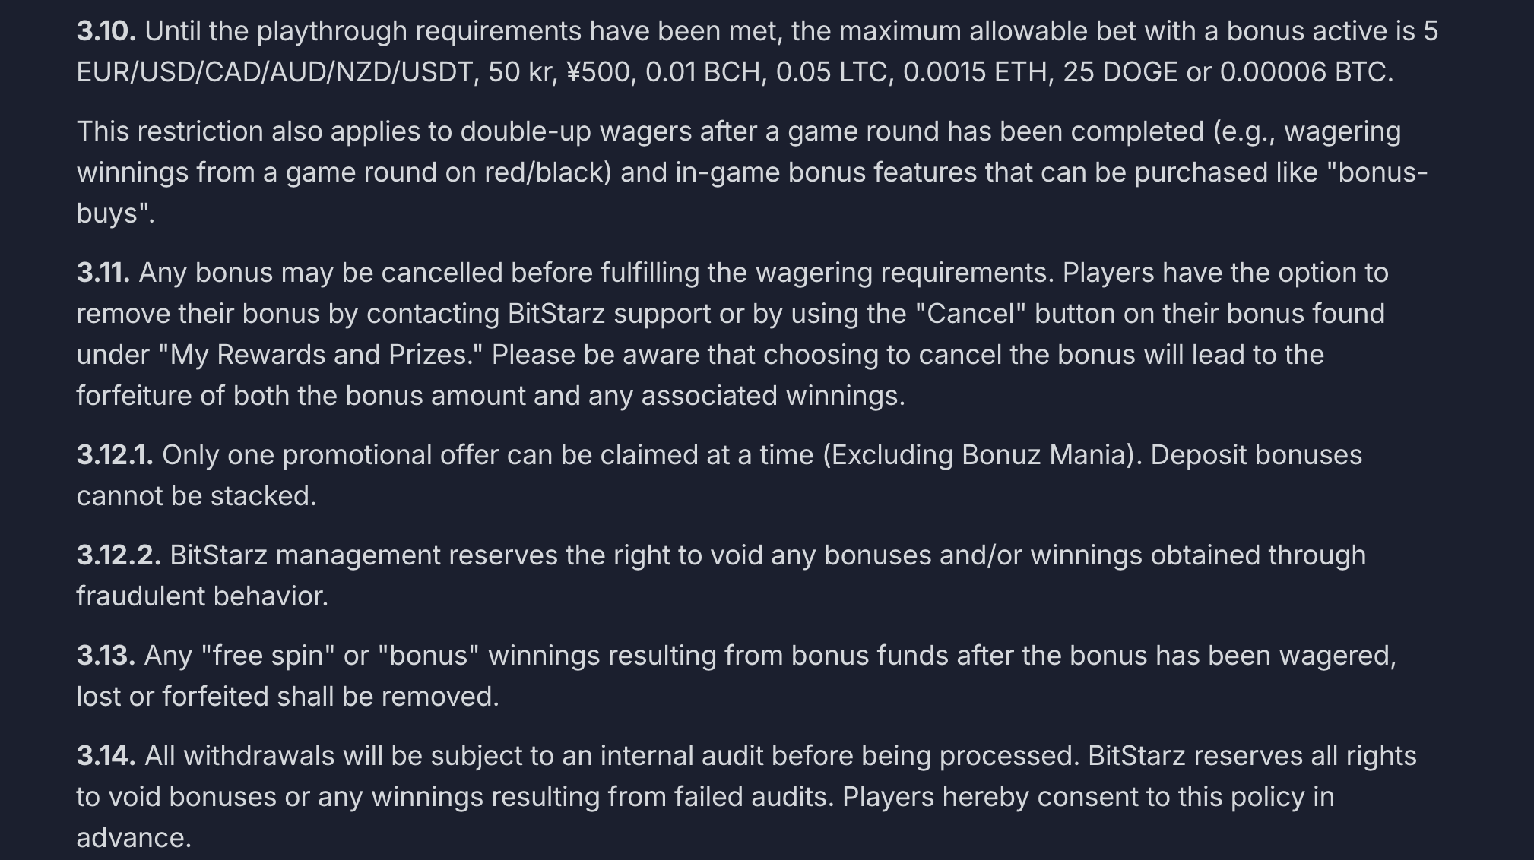Click the bold 3.13. clause number
The image size is (1534, 860).
click(x=106, y=656)
